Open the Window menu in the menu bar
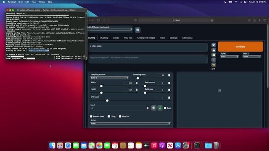This screenshot has height=151, width=269. (42, 2)
